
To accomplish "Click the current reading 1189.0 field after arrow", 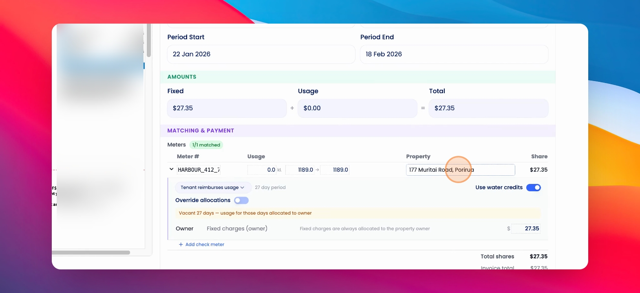I will 335,170.
